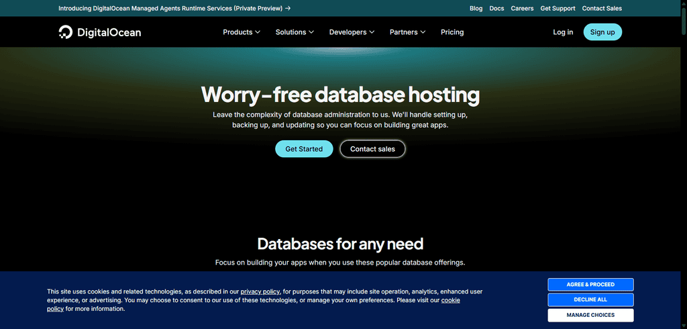This screenshot has height=329, width=687.
Task: Click Agree & Proceed cookie button
Action: 590,285
